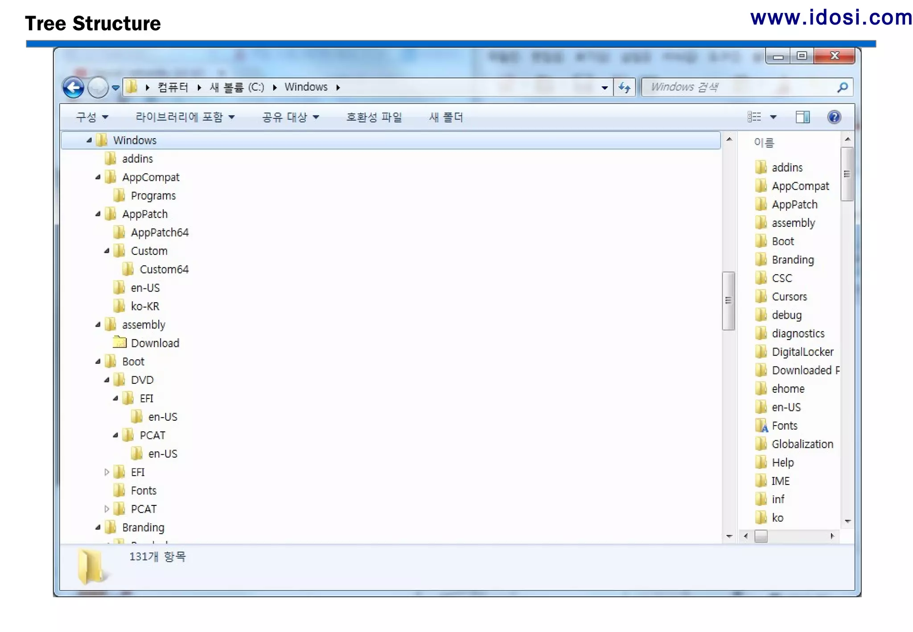Viewport: 913px width, 632px height.
Task: Select Fonts folder under Boot in tree
Action: (x=144, y=491)
